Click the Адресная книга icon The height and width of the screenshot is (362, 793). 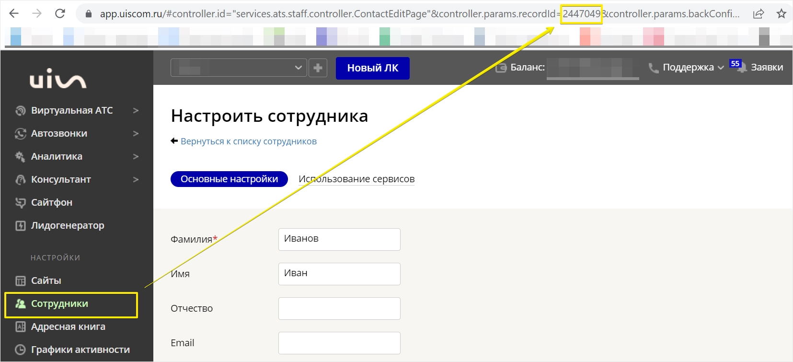[20, 327]
